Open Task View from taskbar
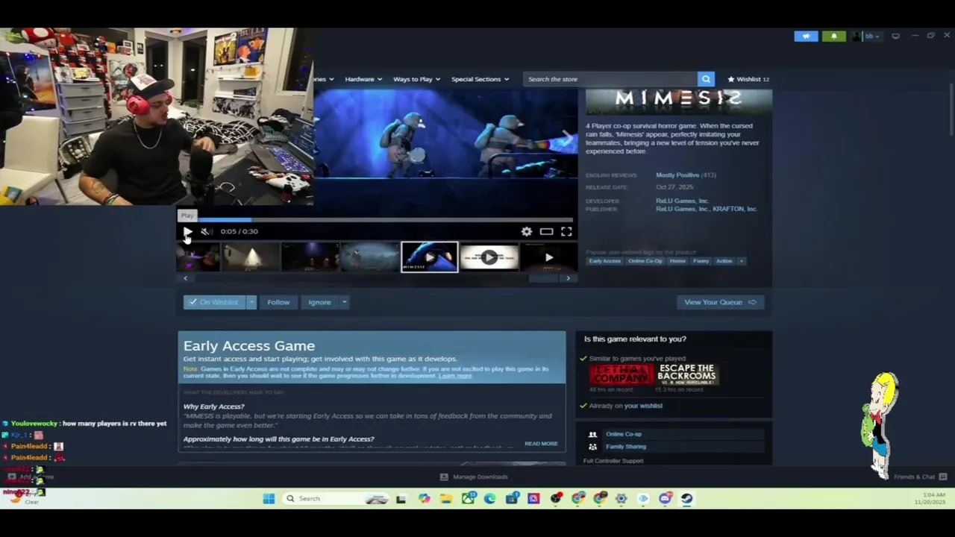 click(x=401, y=499)
